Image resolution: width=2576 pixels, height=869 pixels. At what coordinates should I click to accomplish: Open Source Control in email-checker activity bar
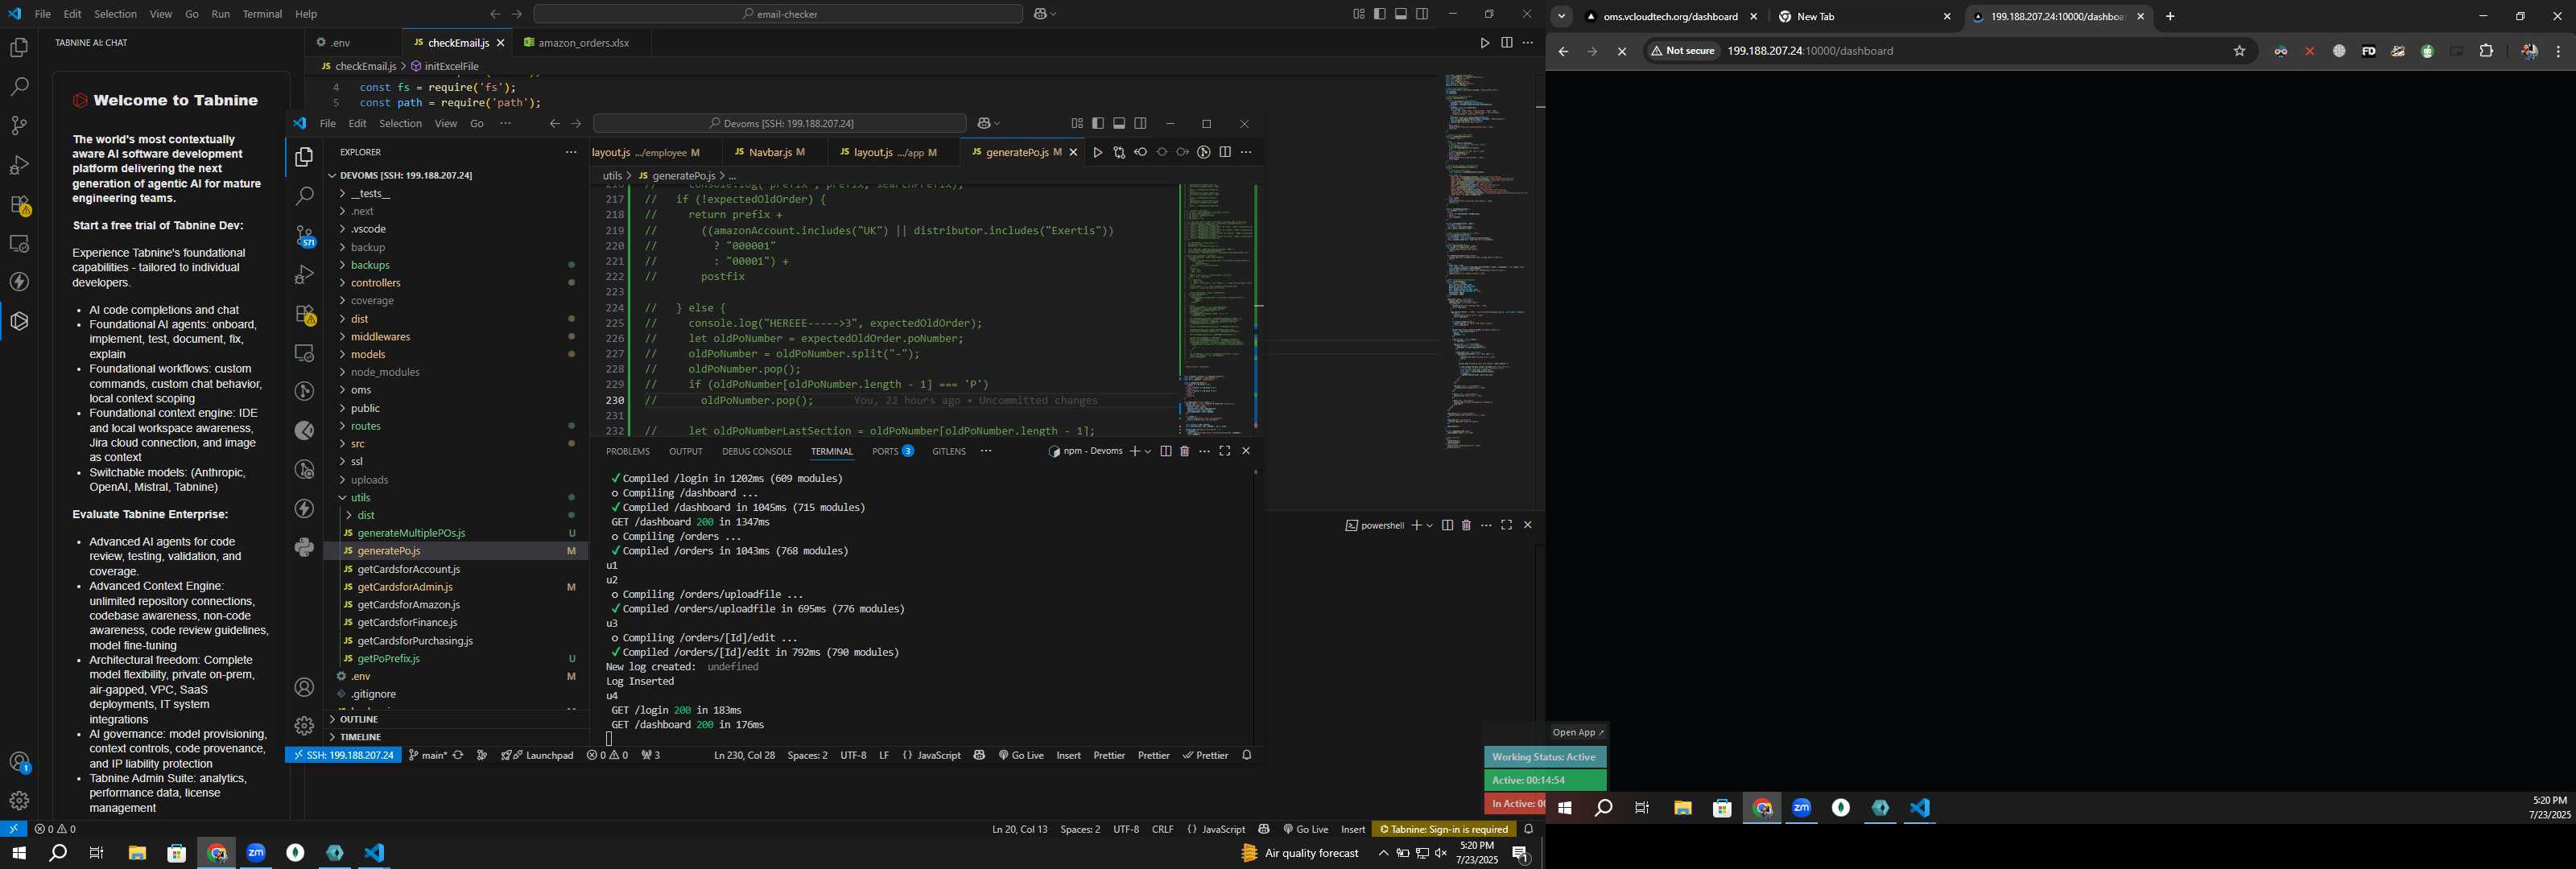click(x=19, y=126)
